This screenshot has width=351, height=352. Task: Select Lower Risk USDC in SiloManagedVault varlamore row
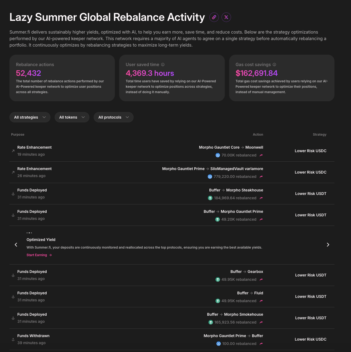pos(311,172)
